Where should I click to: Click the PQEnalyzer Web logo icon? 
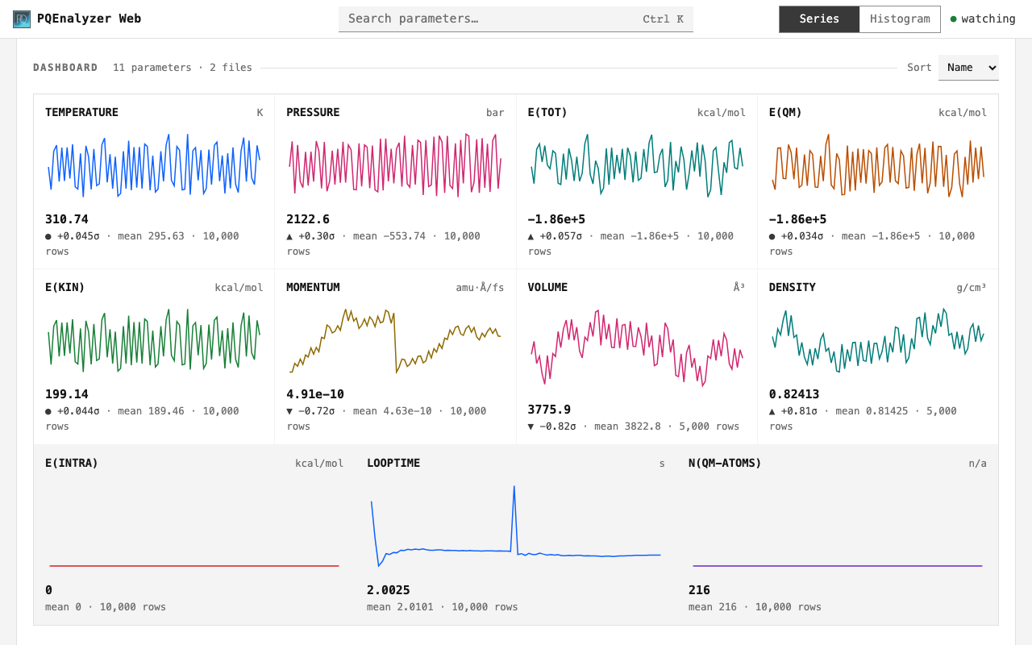pyautogui.click(x=22, y=19)
